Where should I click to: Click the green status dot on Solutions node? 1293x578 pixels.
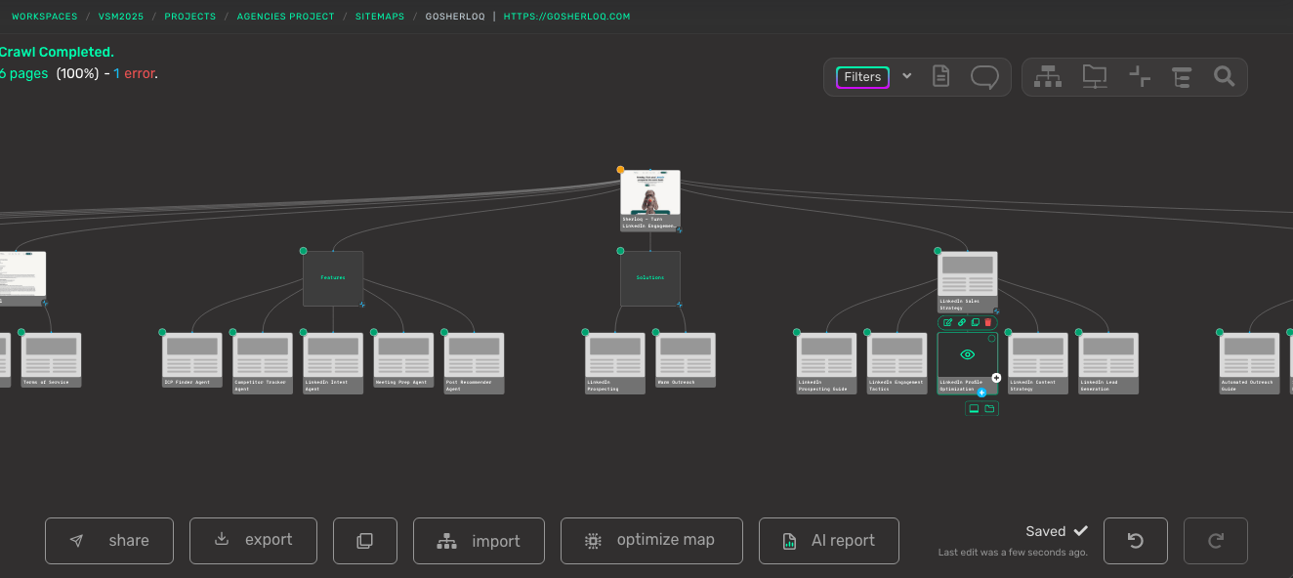pos(620,251)
